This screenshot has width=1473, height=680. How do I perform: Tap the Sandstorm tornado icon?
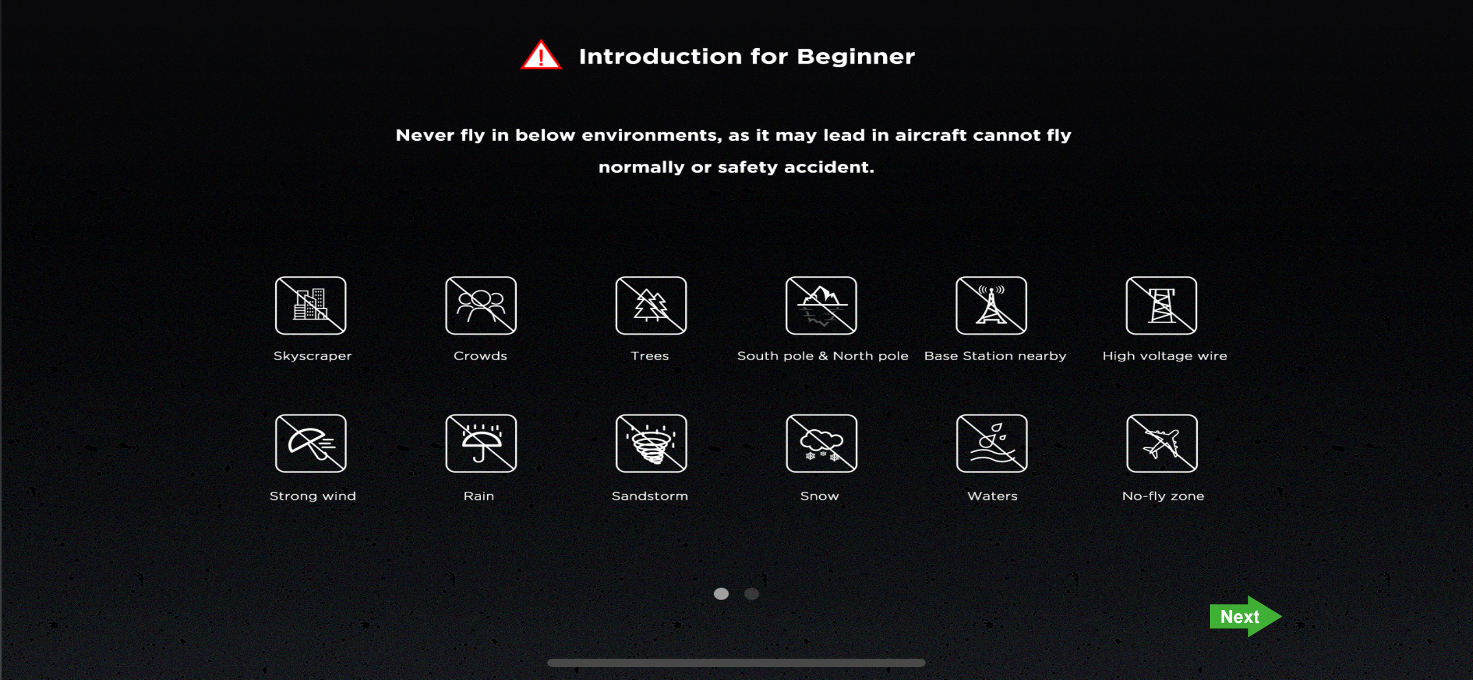coord(650,443)
